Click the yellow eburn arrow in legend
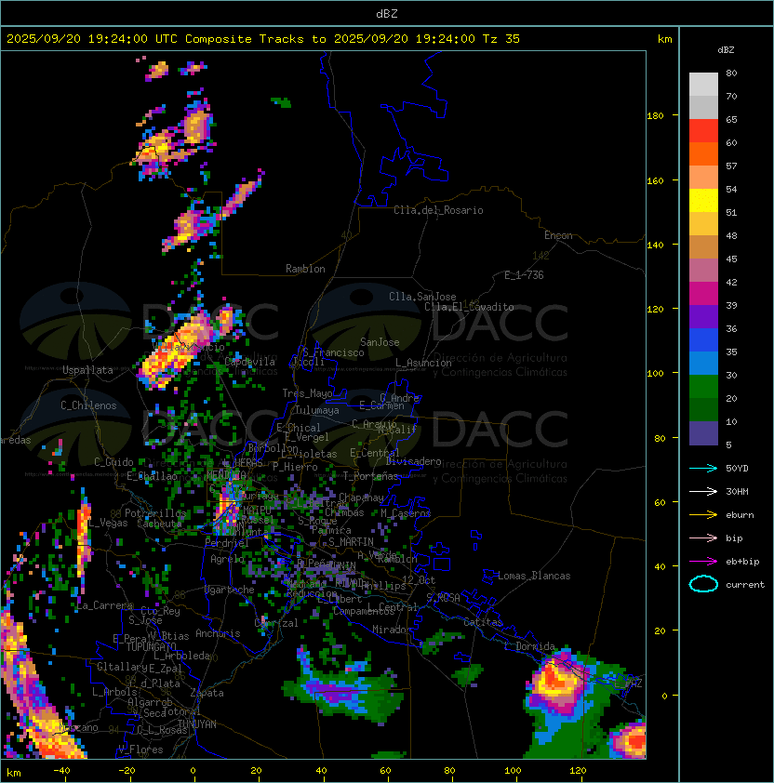Image resolution: width=774 pixels, height=783 pixels. point(703,515)
